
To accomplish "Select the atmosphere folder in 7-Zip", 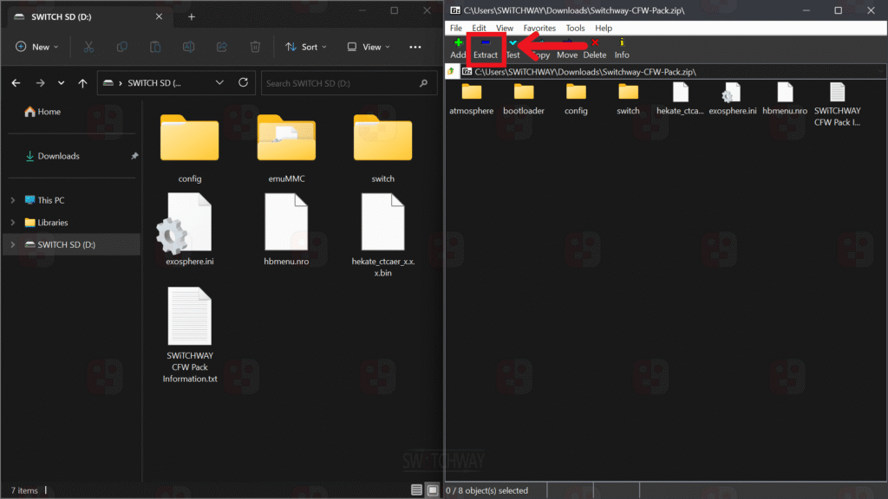I will coord(471,99).
